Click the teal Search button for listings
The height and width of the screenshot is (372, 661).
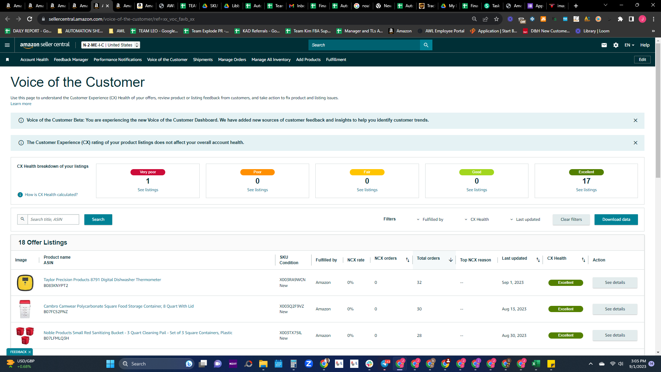(x=98, y=220)
